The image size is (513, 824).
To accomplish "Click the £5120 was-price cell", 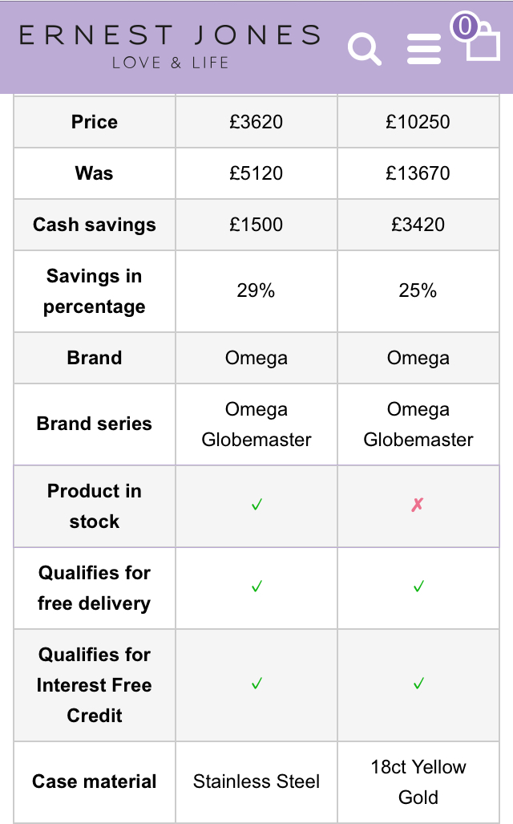I will (x=256, y=173).
